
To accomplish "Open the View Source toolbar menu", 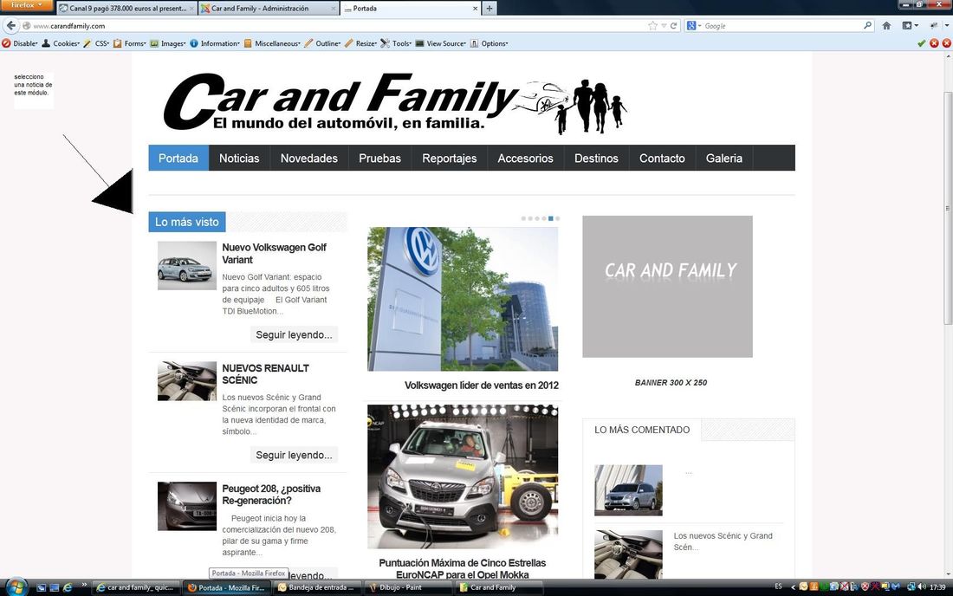I will point(441,43).
